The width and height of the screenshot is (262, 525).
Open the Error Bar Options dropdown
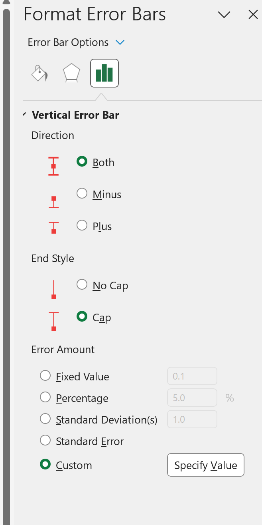point(120,42)
